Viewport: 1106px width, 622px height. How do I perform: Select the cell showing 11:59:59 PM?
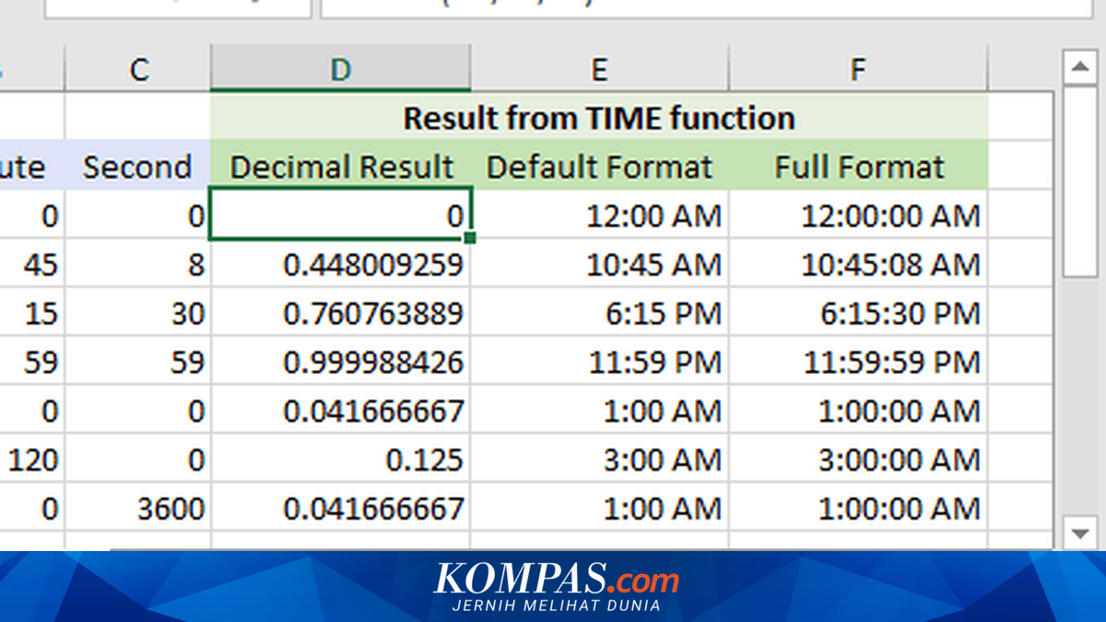coord(858,362)
